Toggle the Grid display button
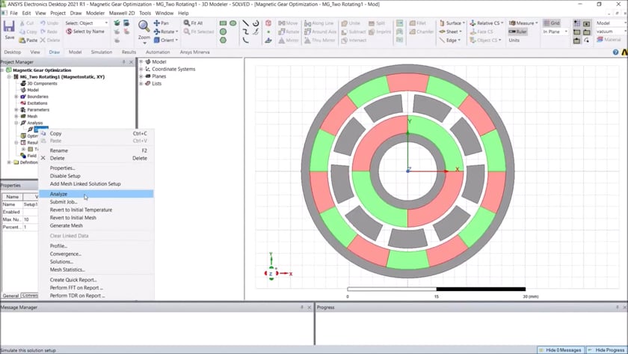628x354 pixels. (x=552, y=23)
